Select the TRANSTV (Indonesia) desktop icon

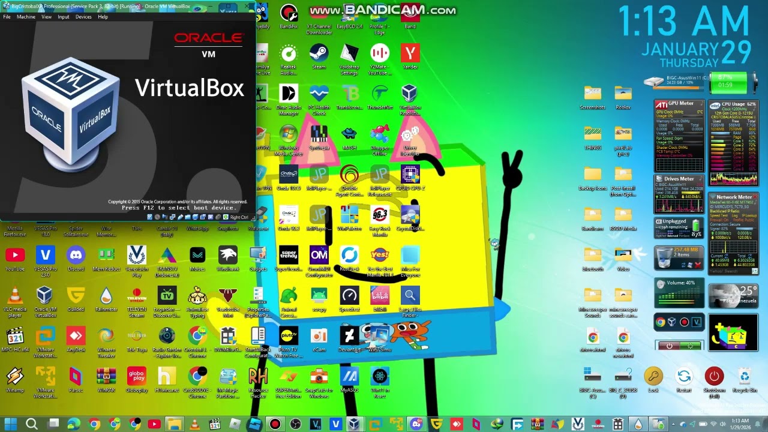click(x=167, y=261)
